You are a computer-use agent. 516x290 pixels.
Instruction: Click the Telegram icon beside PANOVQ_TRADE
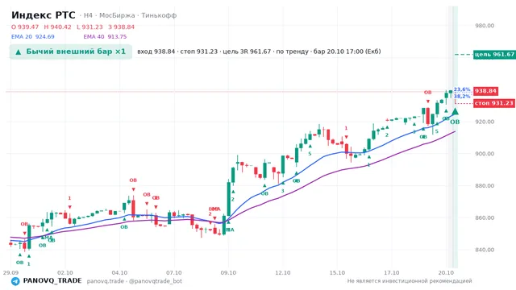pyautogui.click(x=15, y=281)
